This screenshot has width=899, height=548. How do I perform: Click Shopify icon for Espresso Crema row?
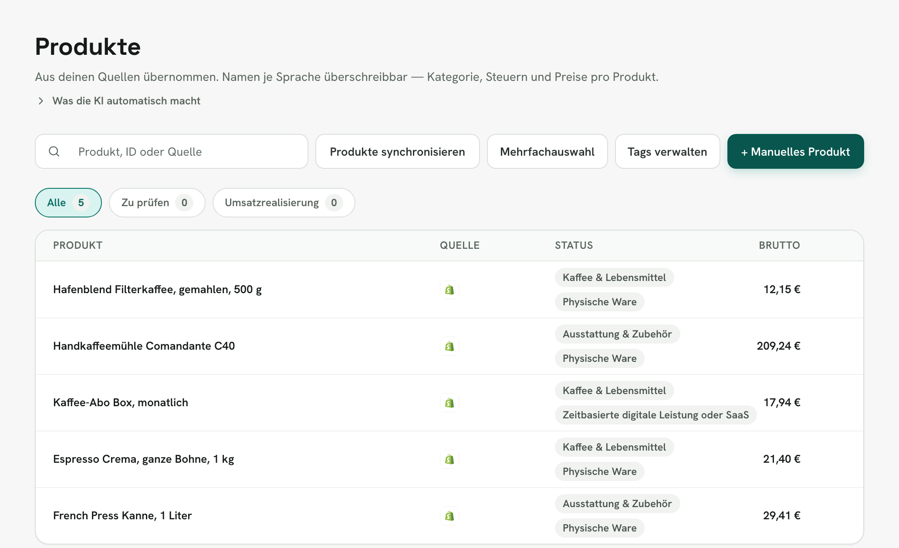coord(449,459)
